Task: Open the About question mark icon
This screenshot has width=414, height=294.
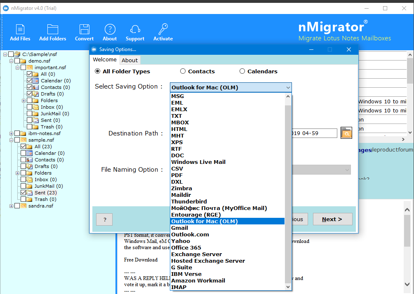Action: click(x=110, y=29)
